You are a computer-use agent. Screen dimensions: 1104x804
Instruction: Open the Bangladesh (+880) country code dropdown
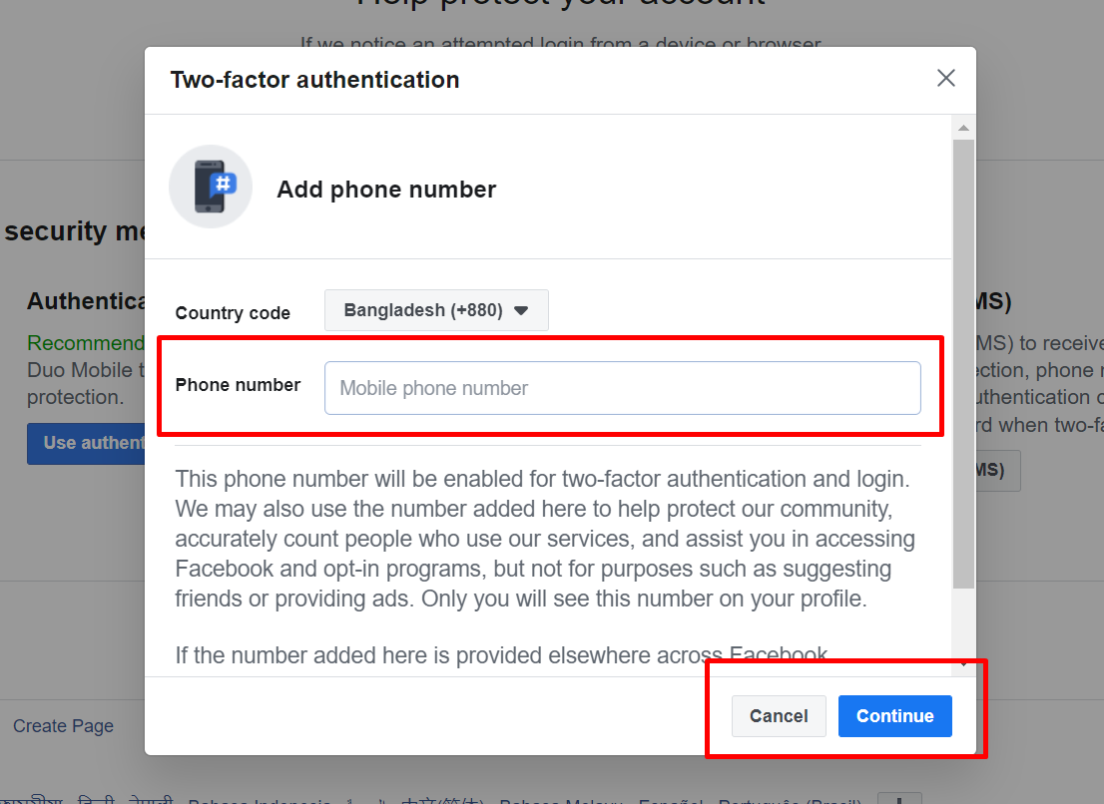pos(436,310)
